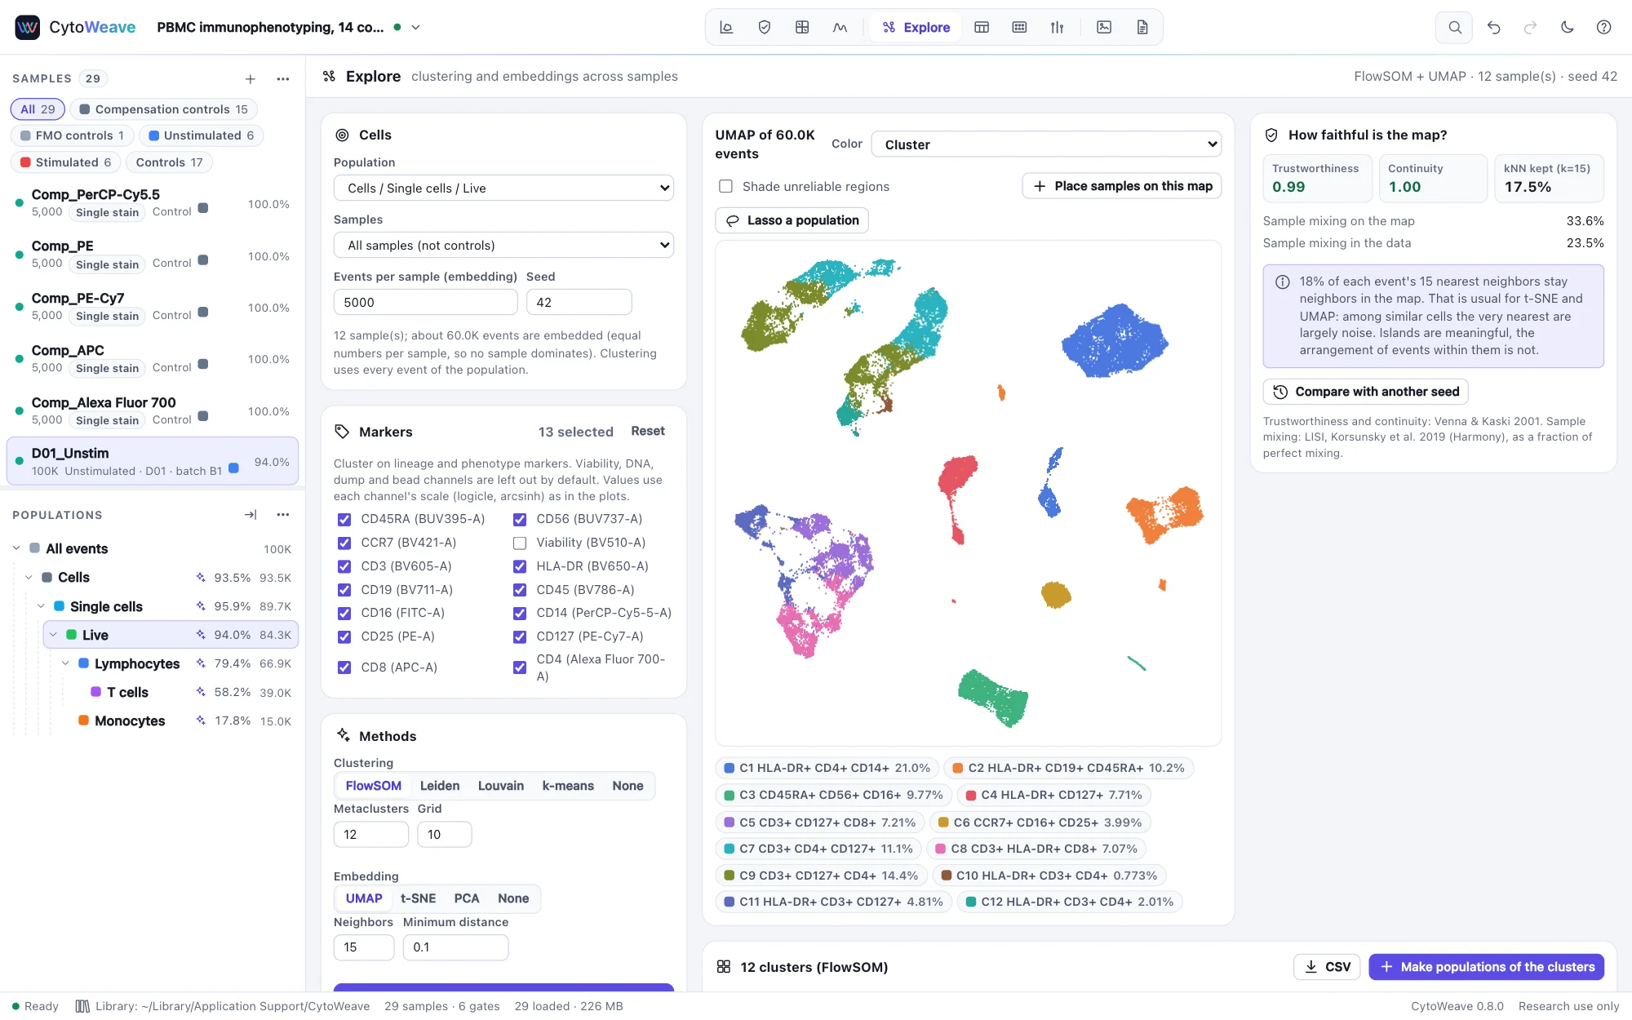Click the C8 CD3+ HLA-DR+ CD8+ legend swatch
This screenshot has width=1632, height=1020.
pos(941,849)
